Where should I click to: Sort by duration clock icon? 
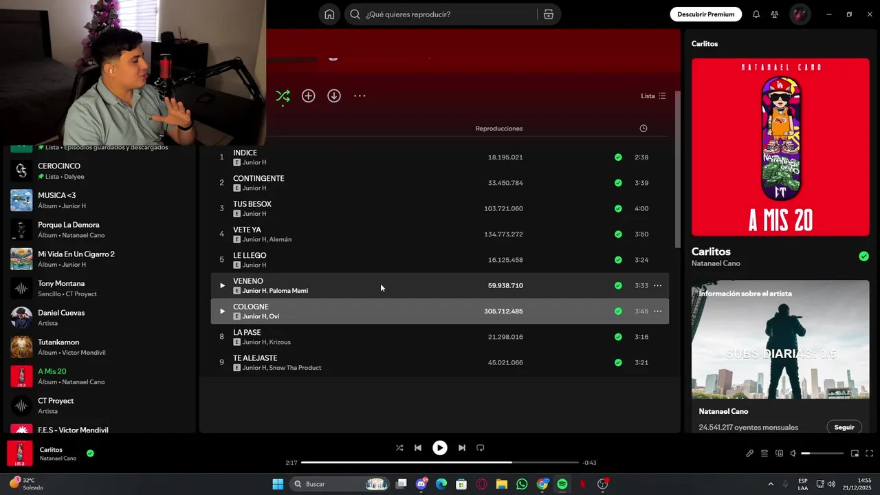pyautogui.click(x=643, y=129)
